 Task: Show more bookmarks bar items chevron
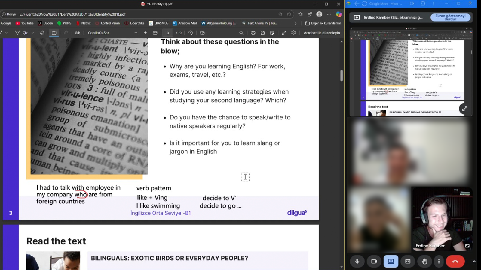point(296,23)
